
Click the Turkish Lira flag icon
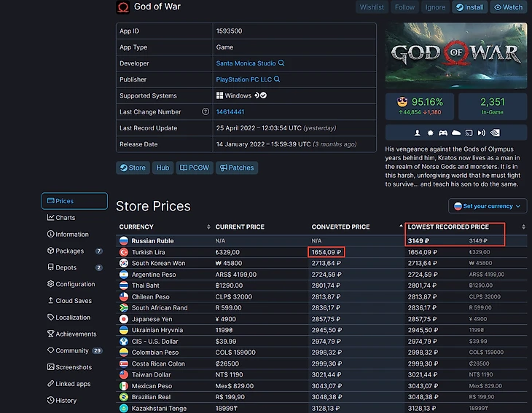point(124,252)
